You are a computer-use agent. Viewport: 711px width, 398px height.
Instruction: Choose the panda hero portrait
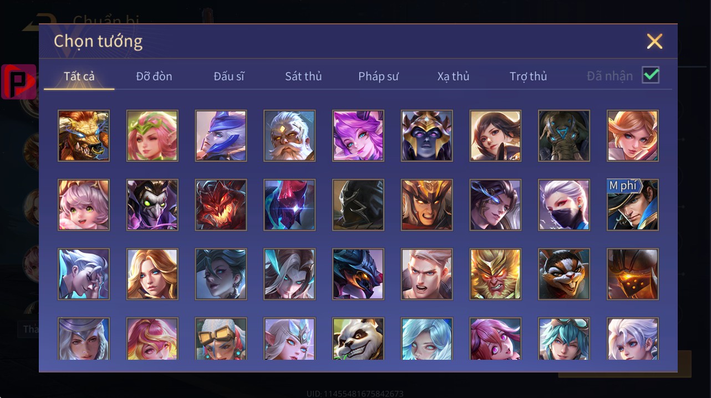pos(358,339)
